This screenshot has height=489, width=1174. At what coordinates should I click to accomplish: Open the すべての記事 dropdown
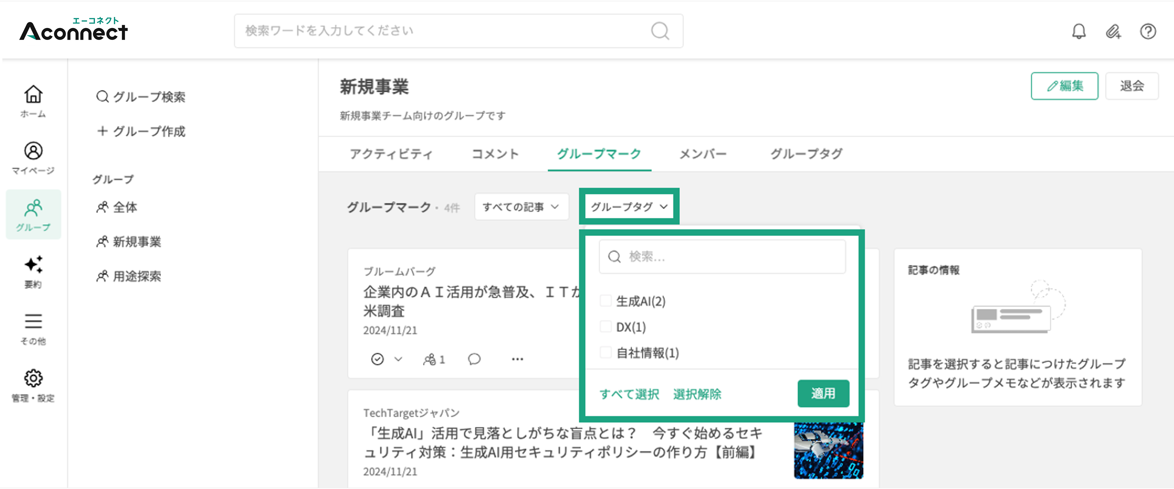point(522,207)
